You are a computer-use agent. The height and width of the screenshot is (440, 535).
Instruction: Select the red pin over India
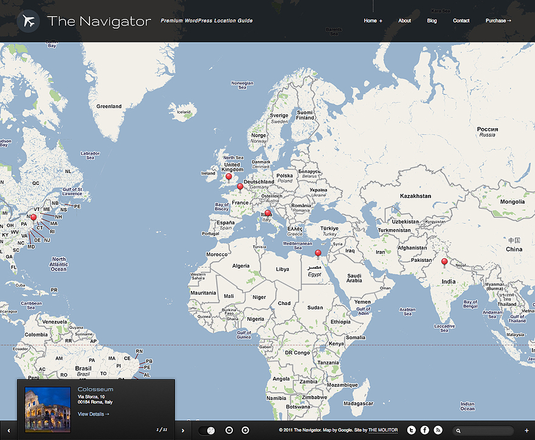(x=444, y=262)
